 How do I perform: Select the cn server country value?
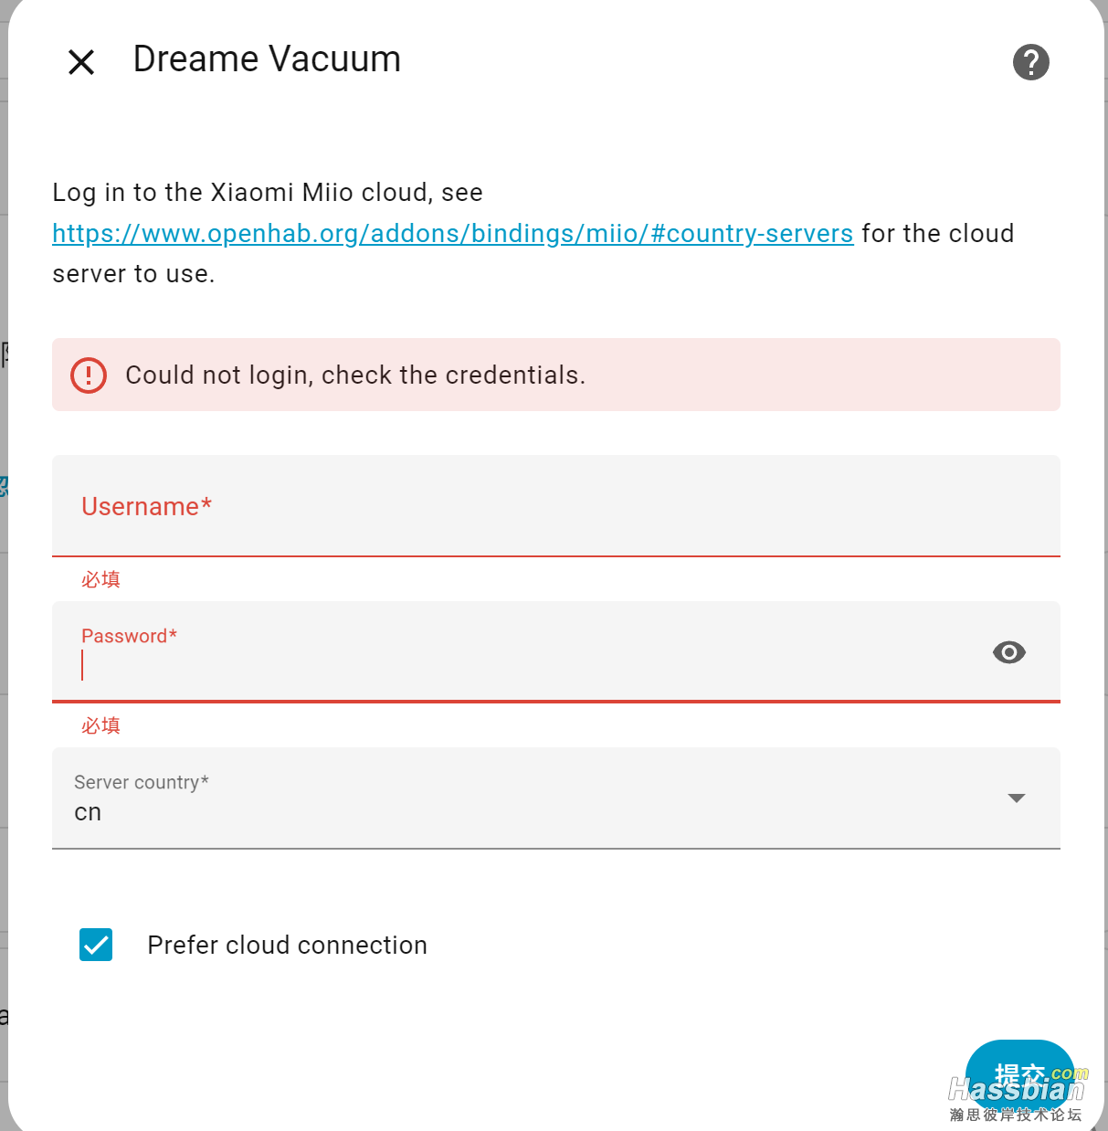(x=88, y=812)
